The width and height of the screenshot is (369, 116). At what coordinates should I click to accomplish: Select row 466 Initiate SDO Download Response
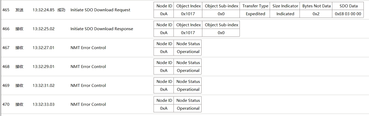(184, 29)
